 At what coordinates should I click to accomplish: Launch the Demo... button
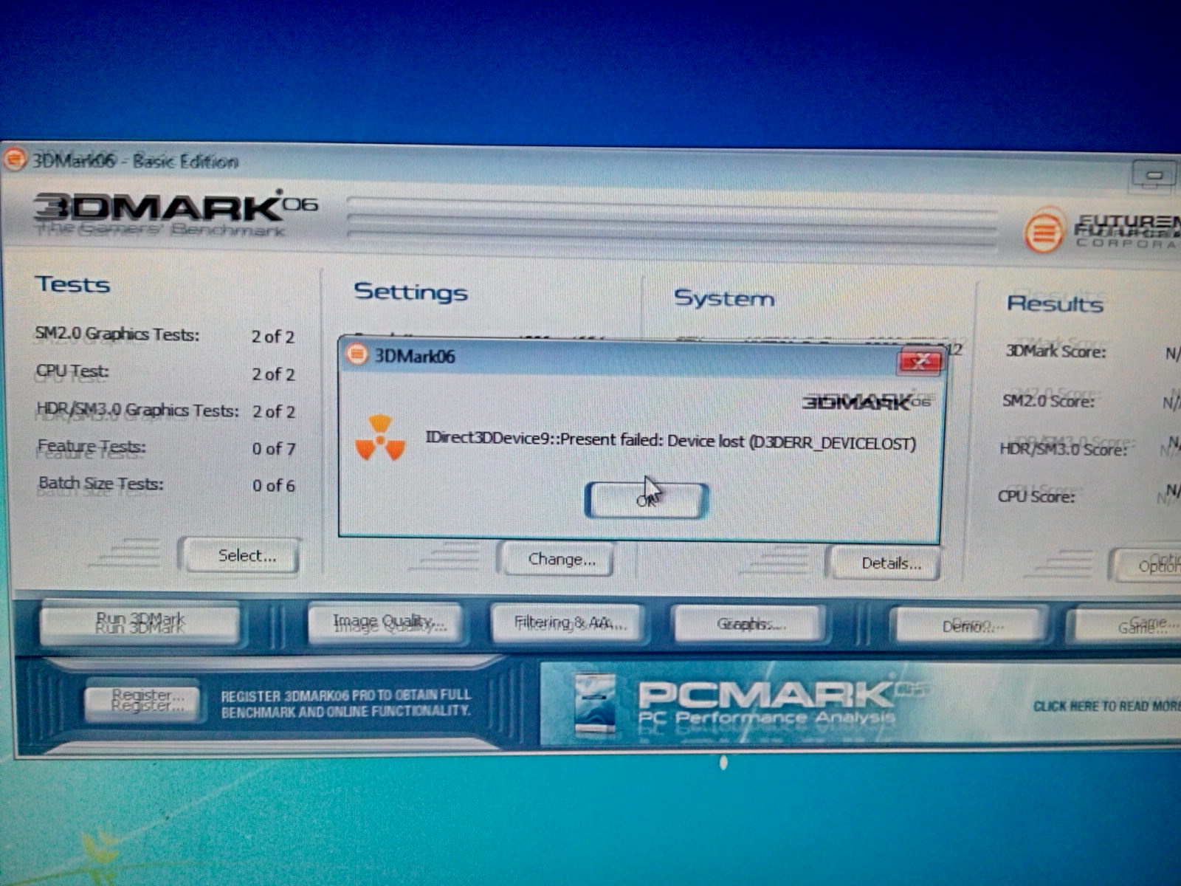[x=971, y=626]
